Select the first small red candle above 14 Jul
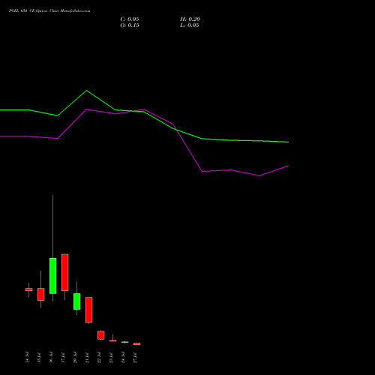 pos(29,289)
